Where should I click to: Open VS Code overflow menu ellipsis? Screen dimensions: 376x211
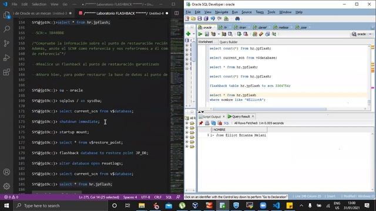pyautogui.click(x=75, y=4)
